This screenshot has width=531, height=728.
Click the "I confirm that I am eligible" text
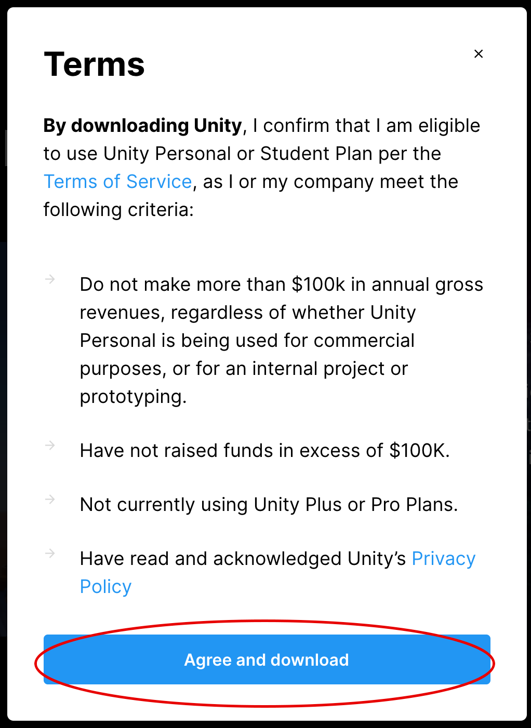click(366, 126)
